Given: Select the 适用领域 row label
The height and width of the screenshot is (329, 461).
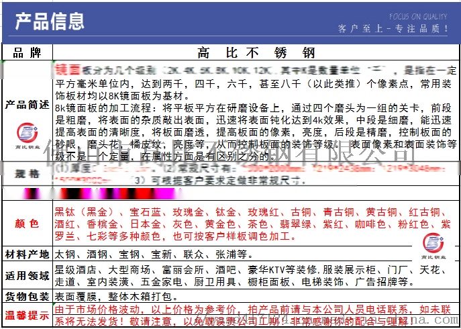Looking at the screenshot, I should click(x=28, y=276).
